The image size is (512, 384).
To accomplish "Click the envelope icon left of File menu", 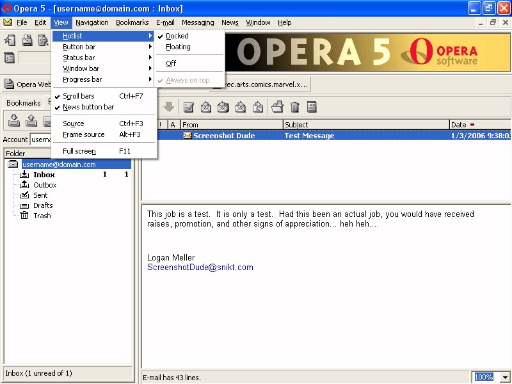I will point(8,22).
